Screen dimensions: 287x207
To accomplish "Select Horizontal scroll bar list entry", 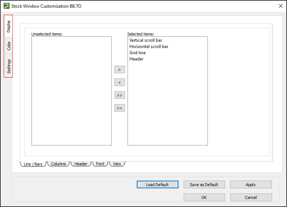I will 149,47.
